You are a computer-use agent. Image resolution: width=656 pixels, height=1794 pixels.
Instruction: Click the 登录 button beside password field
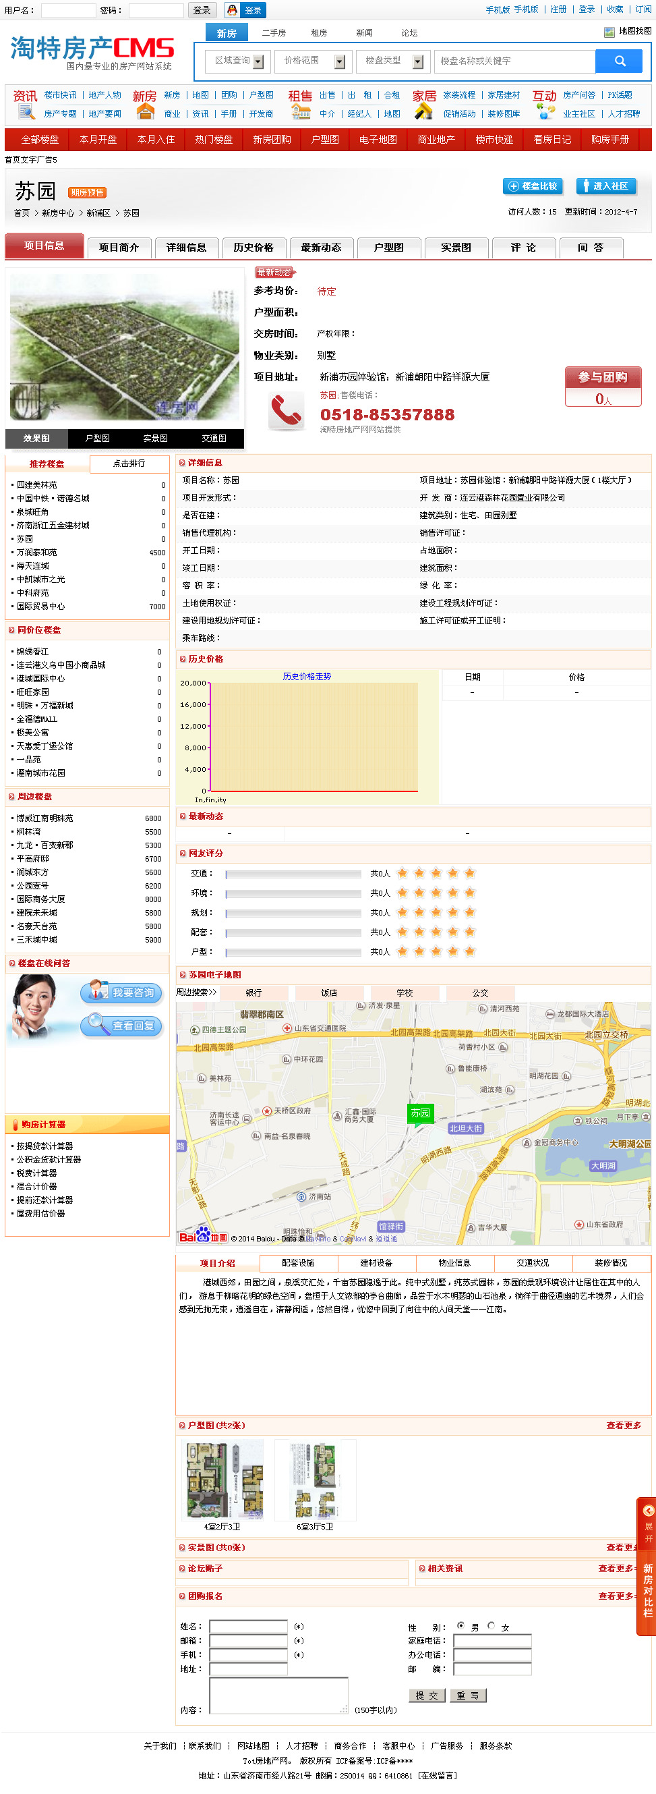click(x=202, y=10)
